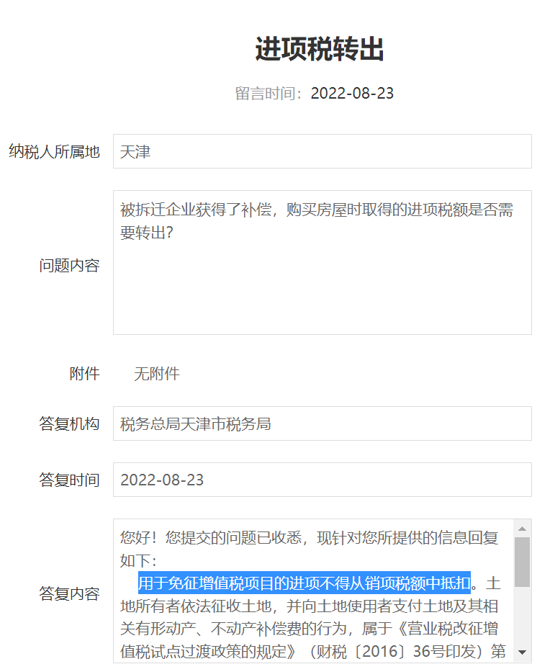Click the 问题内容 label
The image size is (537, 664).
69,266
